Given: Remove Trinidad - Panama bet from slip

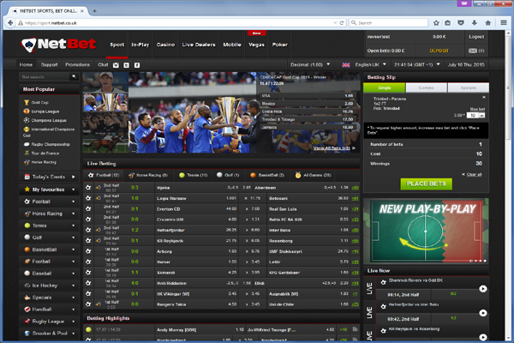Looking at the screenshot, I should (x=484, y=98).
